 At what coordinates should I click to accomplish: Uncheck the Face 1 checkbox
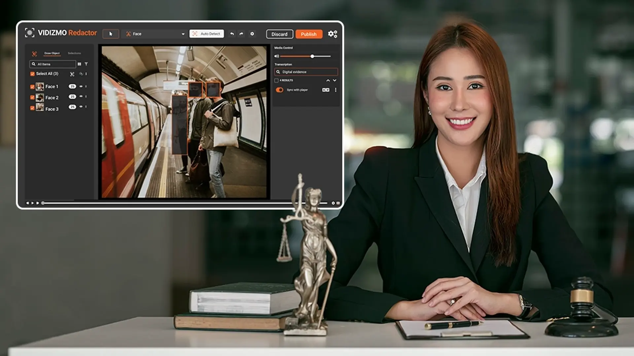point(32,87)
